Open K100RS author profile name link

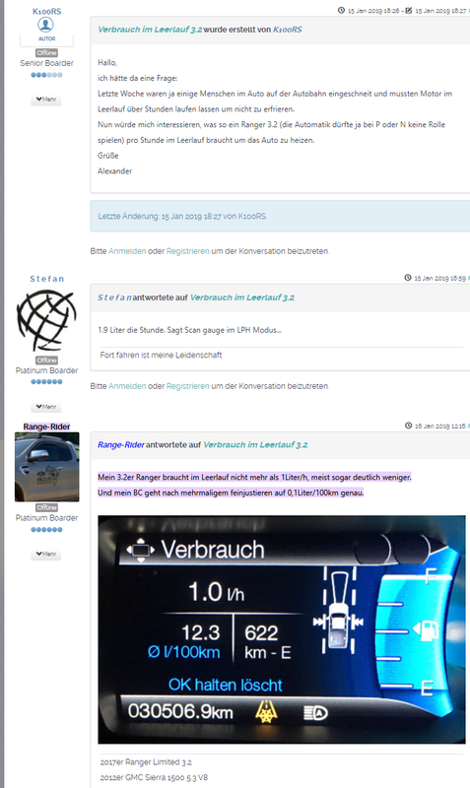click(x=46, y=11)
